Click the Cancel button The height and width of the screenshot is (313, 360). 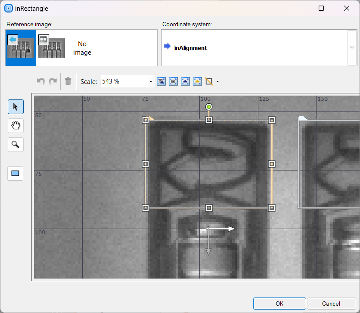[331, 304]
